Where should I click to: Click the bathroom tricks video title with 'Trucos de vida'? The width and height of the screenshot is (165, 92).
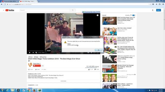click(x=125, y=39)
